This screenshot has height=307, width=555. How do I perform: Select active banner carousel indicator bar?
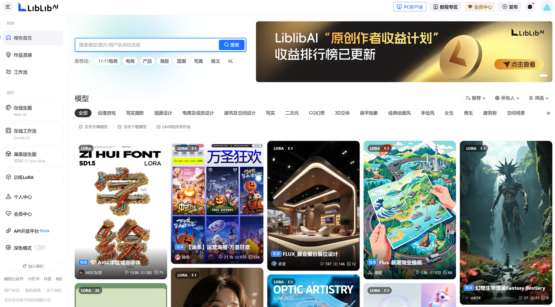click(543, 76)
